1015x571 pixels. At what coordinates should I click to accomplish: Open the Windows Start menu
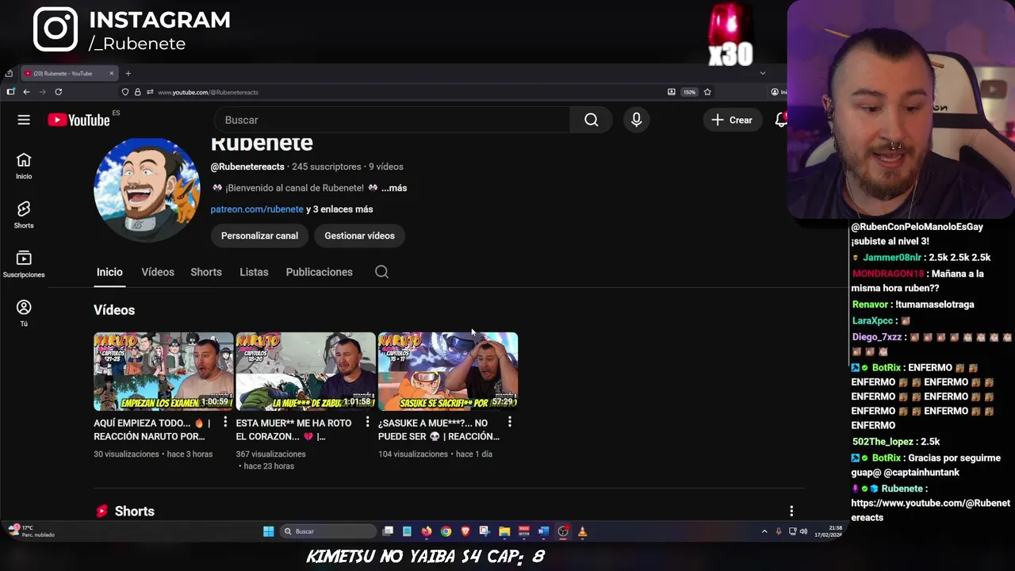tap(269, 531)
